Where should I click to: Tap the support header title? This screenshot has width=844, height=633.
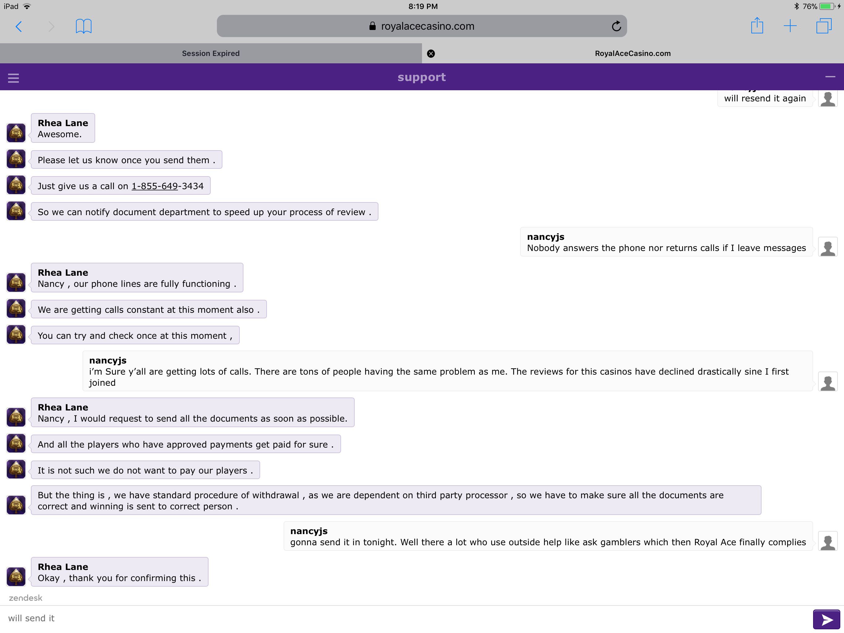point(422,77)
